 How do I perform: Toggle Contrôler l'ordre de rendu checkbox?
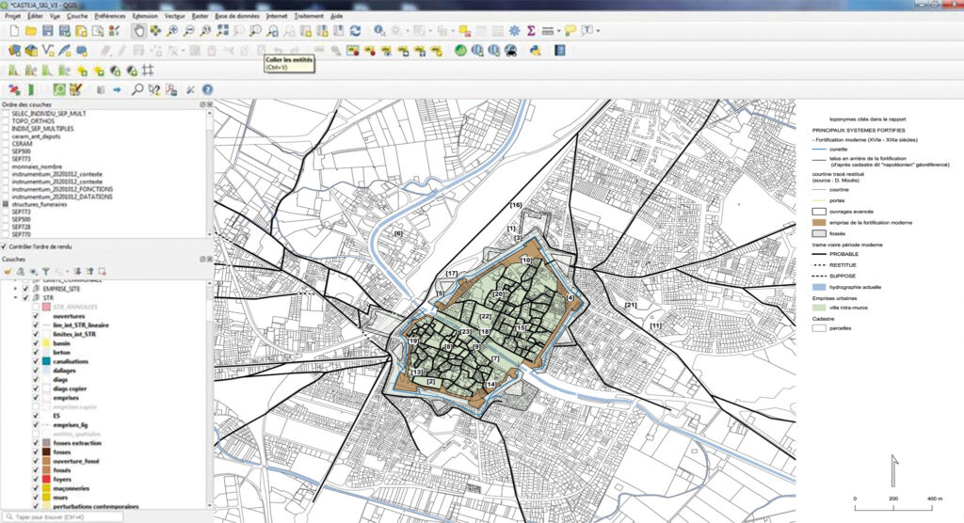5,246
